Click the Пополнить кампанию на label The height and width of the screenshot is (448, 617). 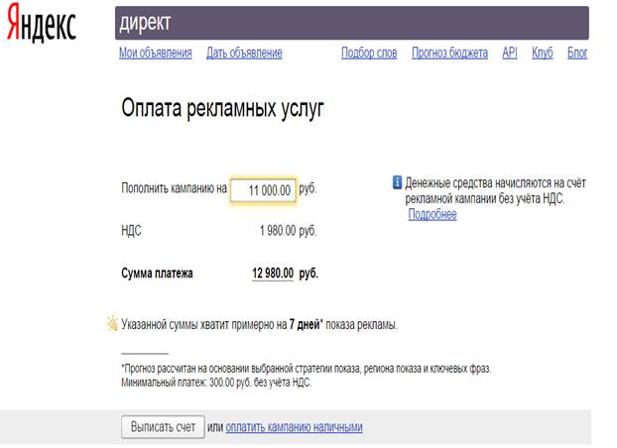pos(174,188)
